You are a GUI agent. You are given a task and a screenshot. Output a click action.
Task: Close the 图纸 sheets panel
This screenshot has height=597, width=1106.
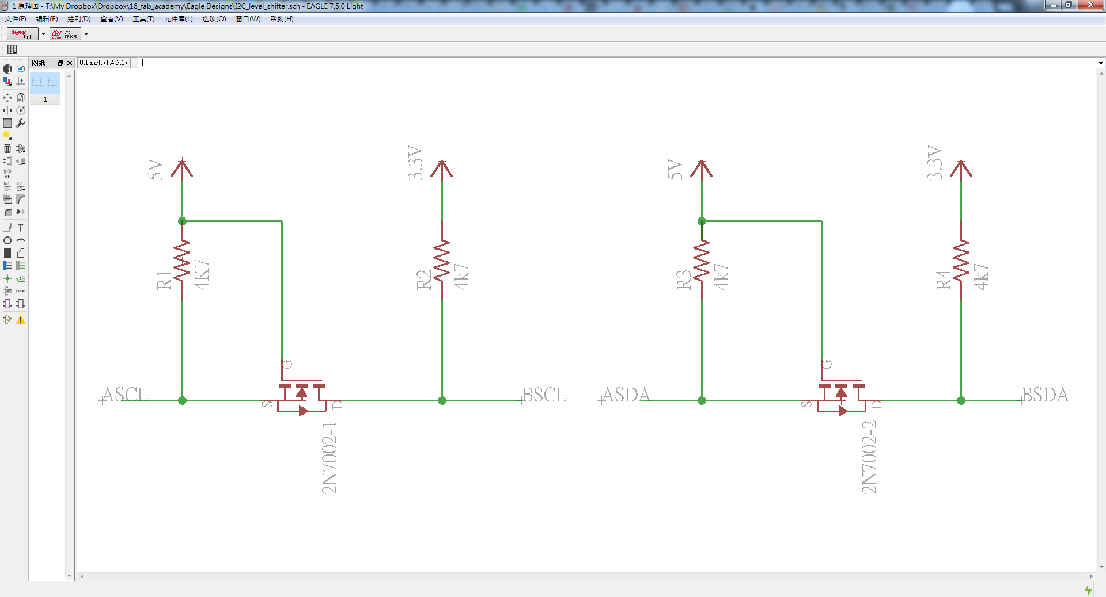point(70,63)
